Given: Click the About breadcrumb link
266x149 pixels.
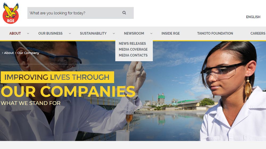Looking at the screenshot, I should (9, 53).
